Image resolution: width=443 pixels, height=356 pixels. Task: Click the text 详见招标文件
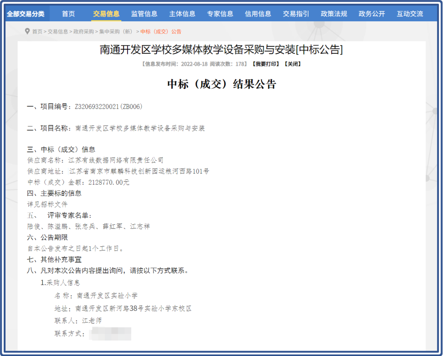[47, 204]
